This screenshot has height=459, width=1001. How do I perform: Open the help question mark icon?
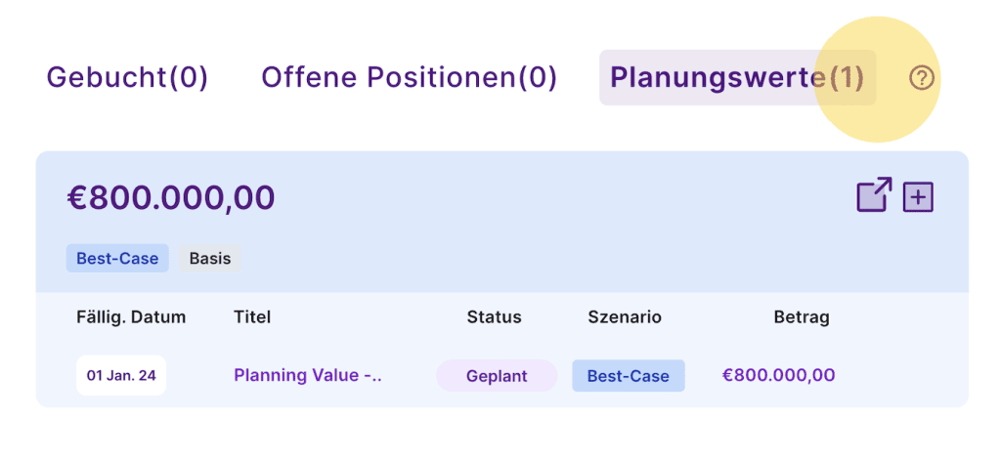tap(921, 78)
